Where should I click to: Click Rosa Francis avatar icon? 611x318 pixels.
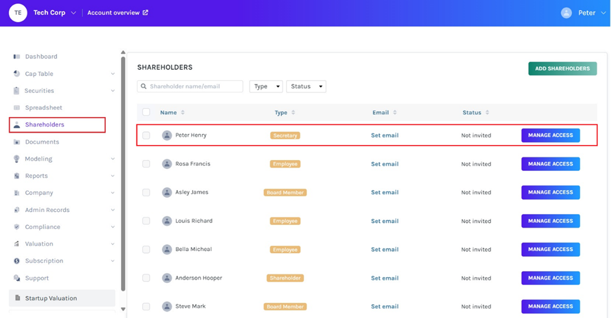point(167,164)
